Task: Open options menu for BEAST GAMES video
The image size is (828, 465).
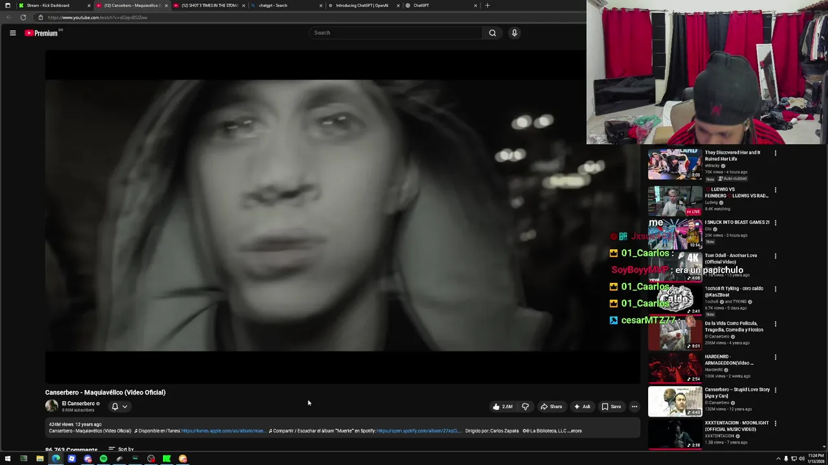Action: (x=776, y=223)
